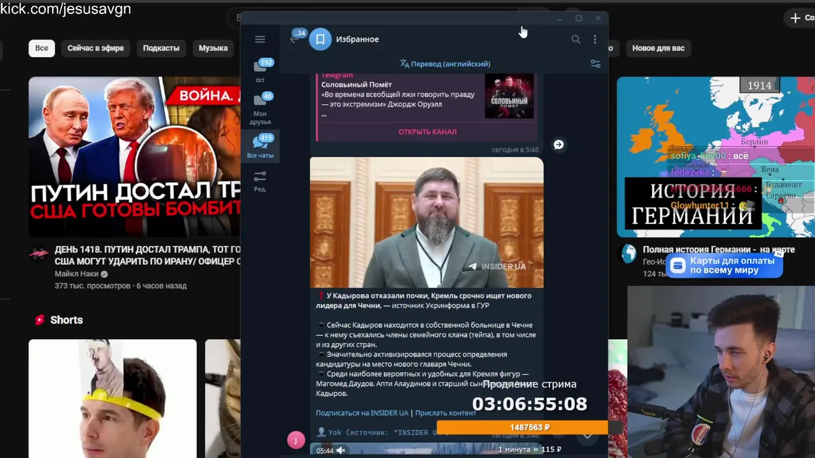This screenshot has width=815, height=458.
Task: Open Полная история Германии video title
Action: (719, 250)
